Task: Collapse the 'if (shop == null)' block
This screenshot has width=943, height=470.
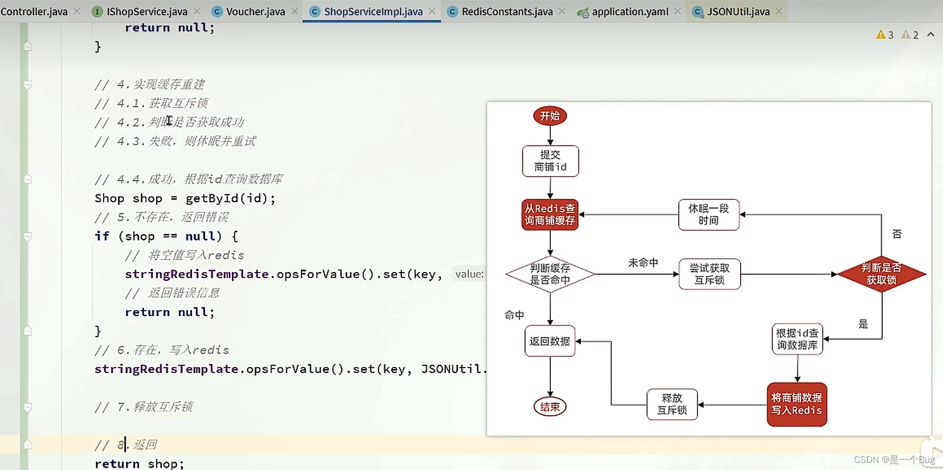Action: (x=28, y=236)
